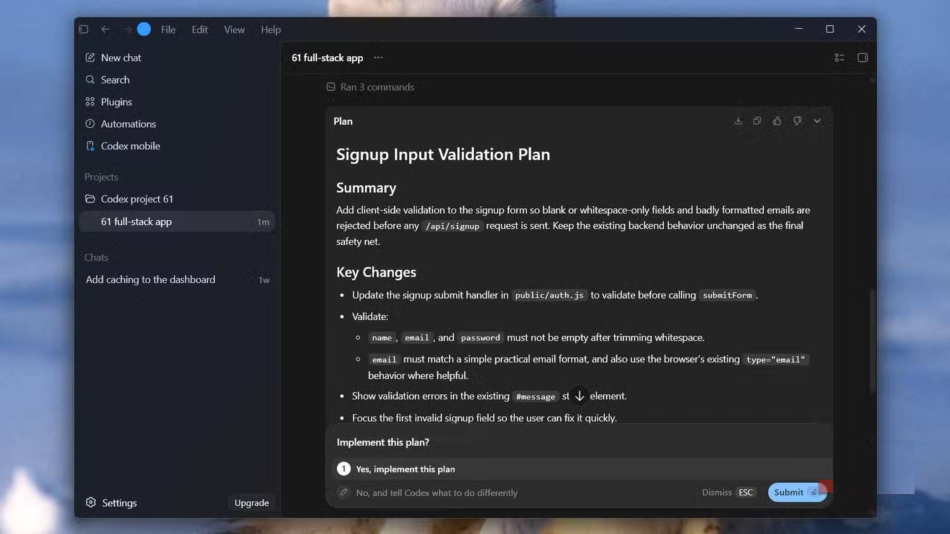
Task: Open the three-dot menu beside 61 full-stack app
Action: pyautogui.click(x=378, y=58)
